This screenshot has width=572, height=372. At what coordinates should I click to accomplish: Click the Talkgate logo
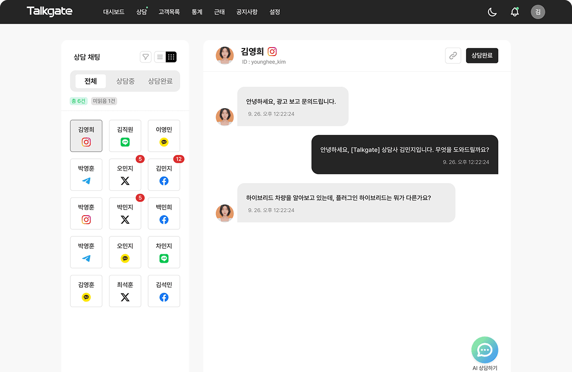(49, 12)
